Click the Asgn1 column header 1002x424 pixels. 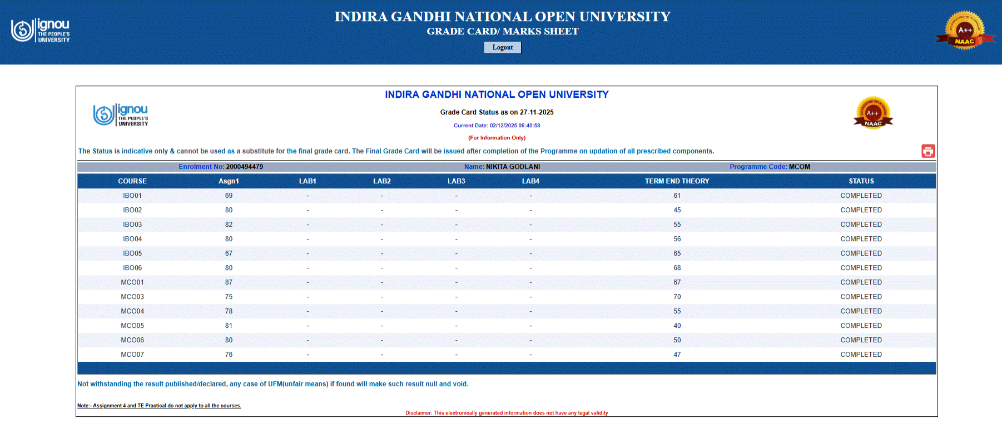(x=229, y=181)
